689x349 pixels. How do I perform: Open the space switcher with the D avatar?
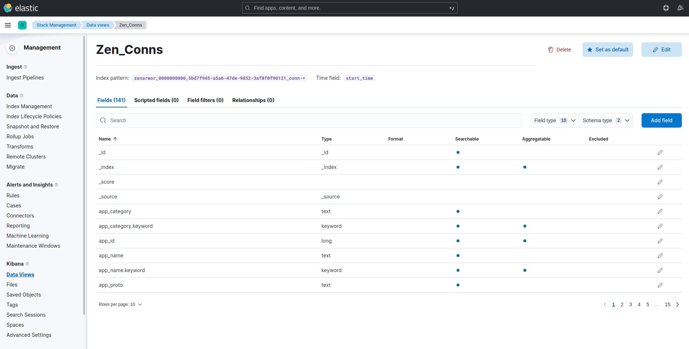22,25
